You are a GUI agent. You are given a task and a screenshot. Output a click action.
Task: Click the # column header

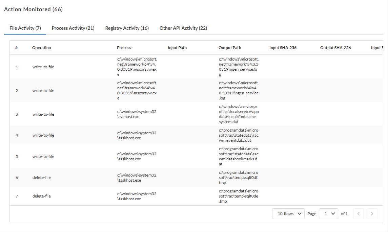click(x=16, y=48)
